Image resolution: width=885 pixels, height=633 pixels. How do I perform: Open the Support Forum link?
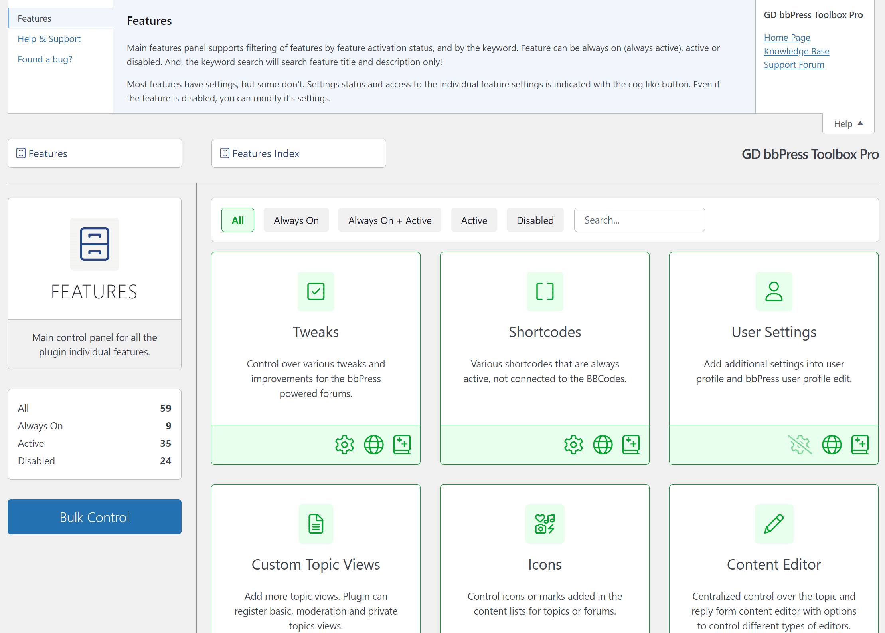(x=794, y=65)
